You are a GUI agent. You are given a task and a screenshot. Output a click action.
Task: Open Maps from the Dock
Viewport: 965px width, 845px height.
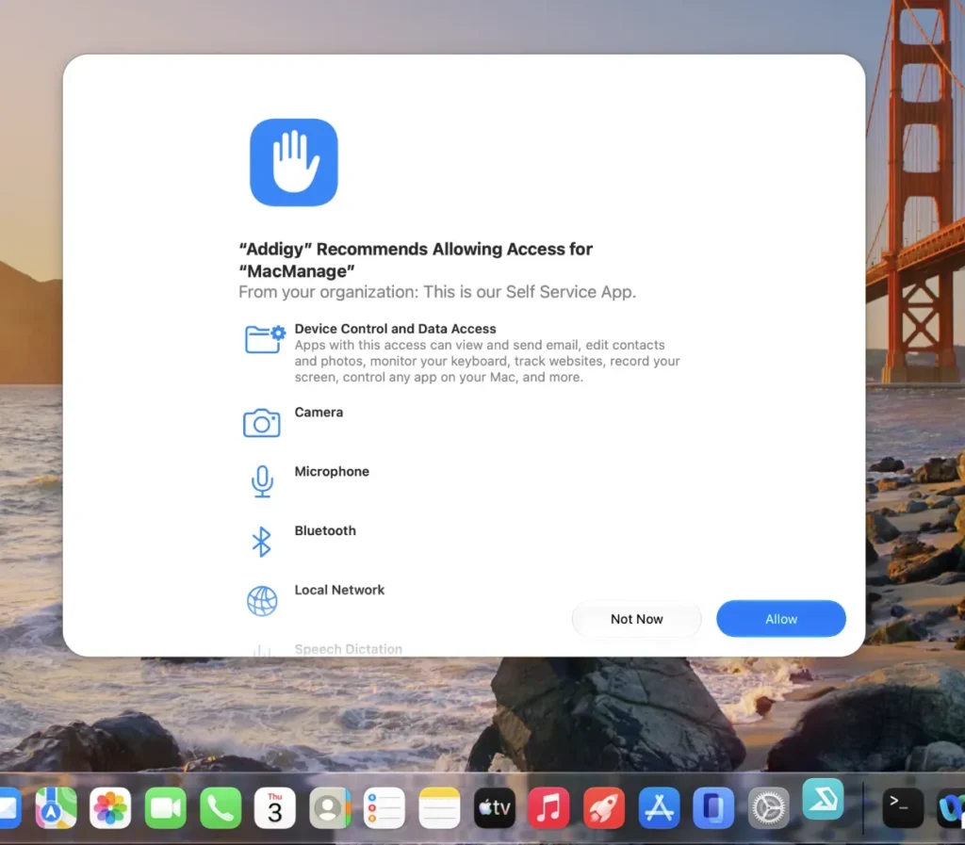[x=56, y=807]
